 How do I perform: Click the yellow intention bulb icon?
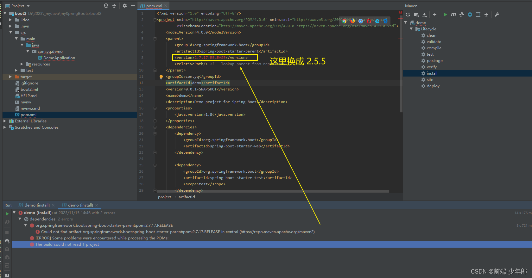(x=161, y=77)
